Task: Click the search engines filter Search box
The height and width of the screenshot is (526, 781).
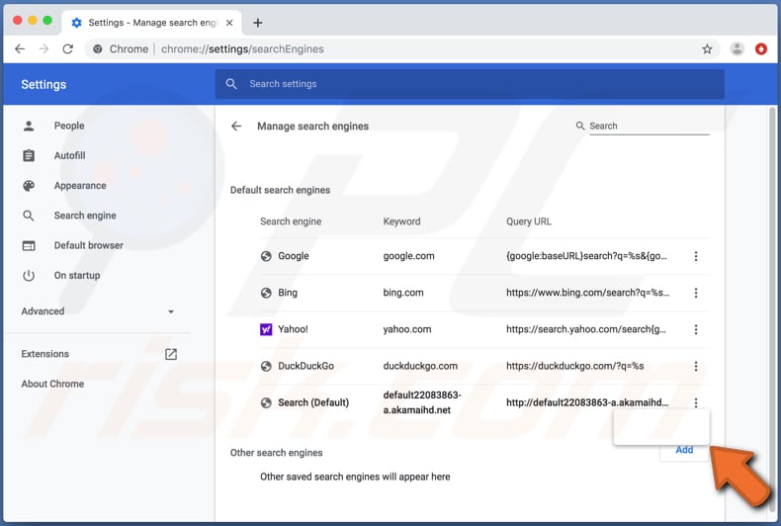Action: point(648,127)
